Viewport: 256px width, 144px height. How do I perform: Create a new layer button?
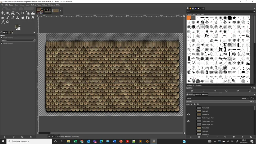pos(191,137)
